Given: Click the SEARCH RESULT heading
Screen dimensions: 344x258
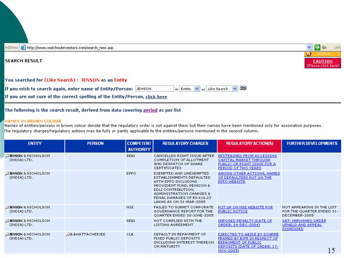Looking at the screenshot, I should [x=24, y=61].
